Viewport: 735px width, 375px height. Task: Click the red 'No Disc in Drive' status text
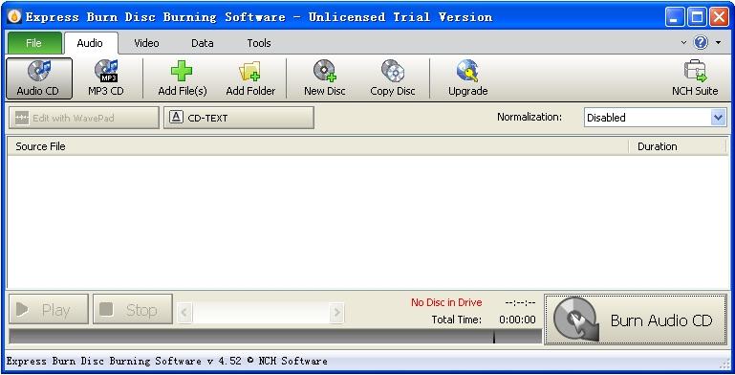(x=446, y=302)
